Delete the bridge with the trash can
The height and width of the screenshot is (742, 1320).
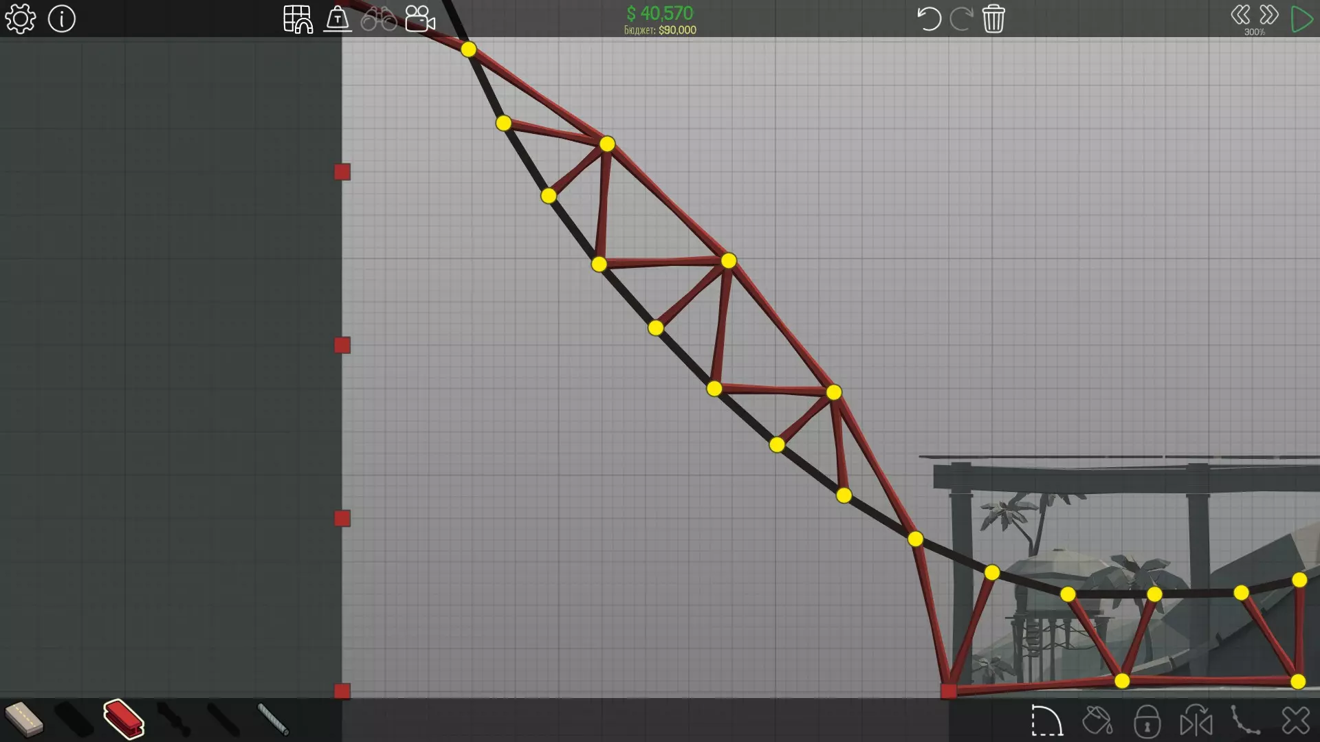pyautogui.click(x=993, y=19)
